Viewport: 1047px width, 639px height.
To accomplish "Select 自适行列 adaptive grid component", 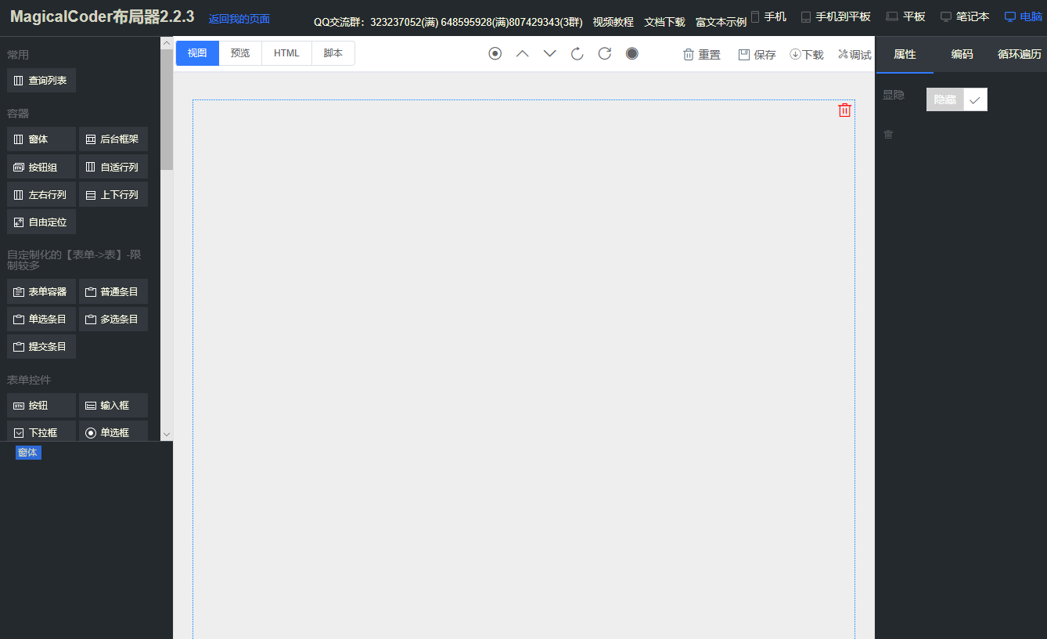I will tap(113, 167).
